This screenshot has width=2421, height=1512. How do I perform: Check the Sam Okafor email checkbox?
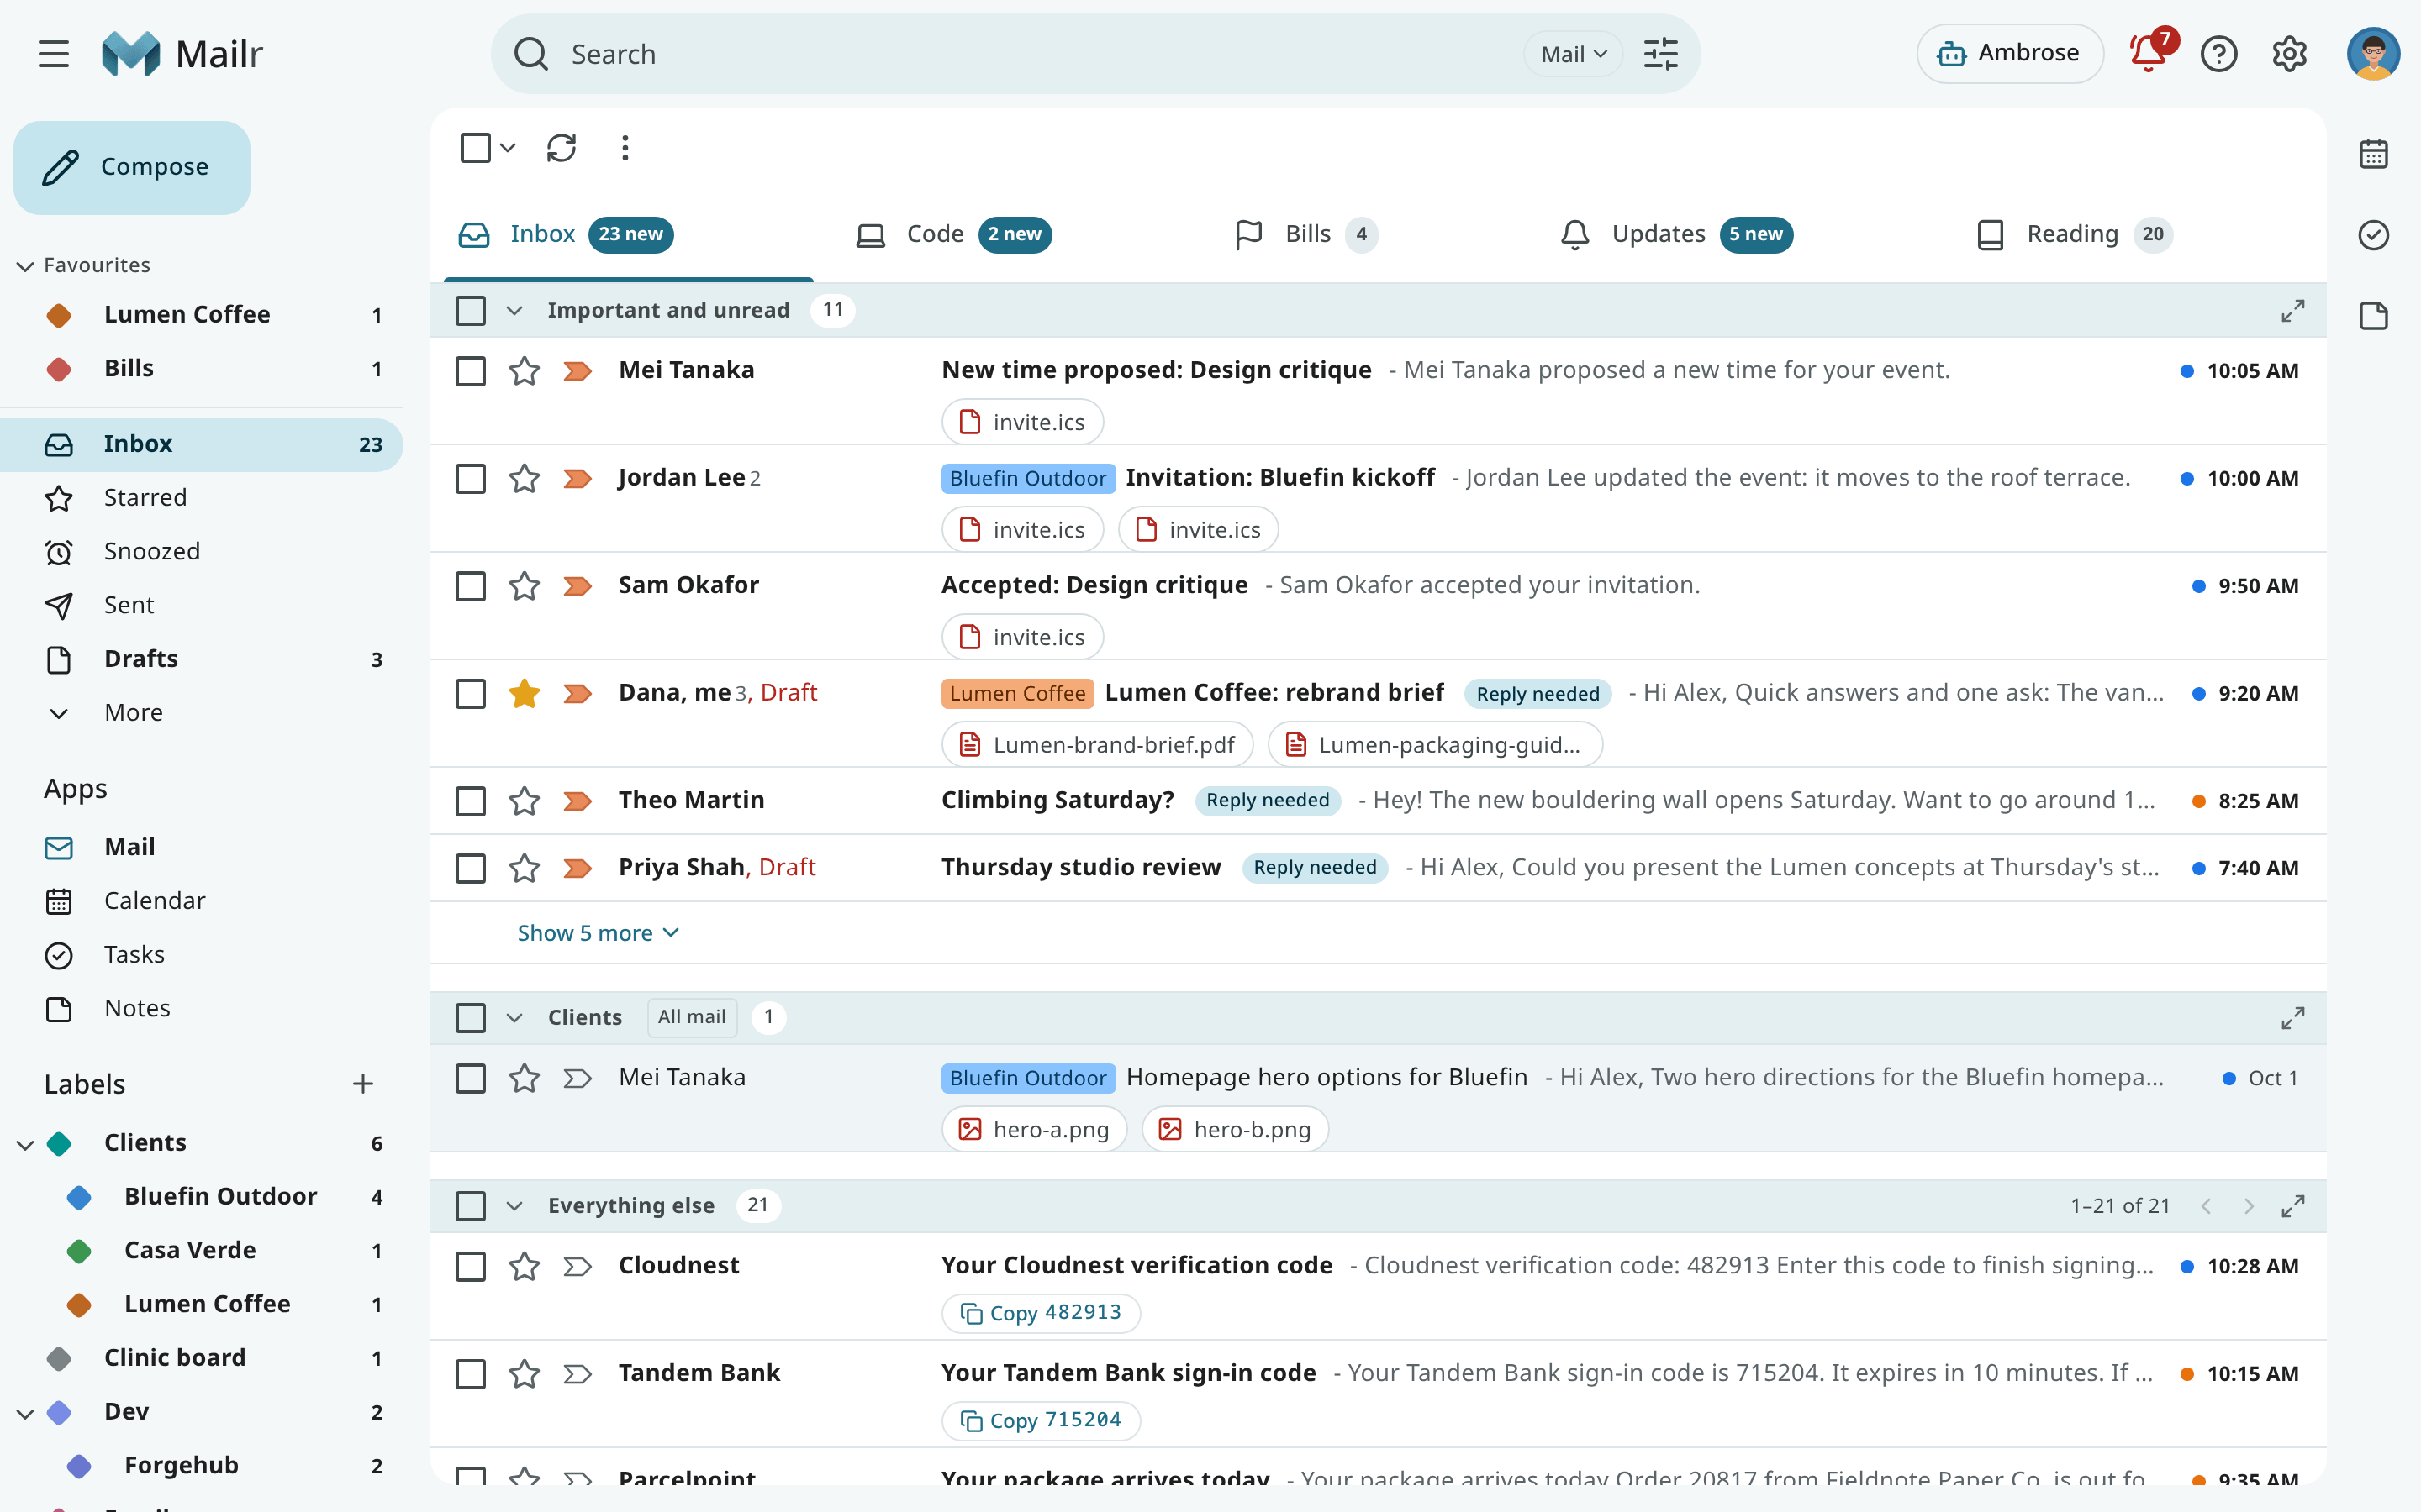point(470,586)
